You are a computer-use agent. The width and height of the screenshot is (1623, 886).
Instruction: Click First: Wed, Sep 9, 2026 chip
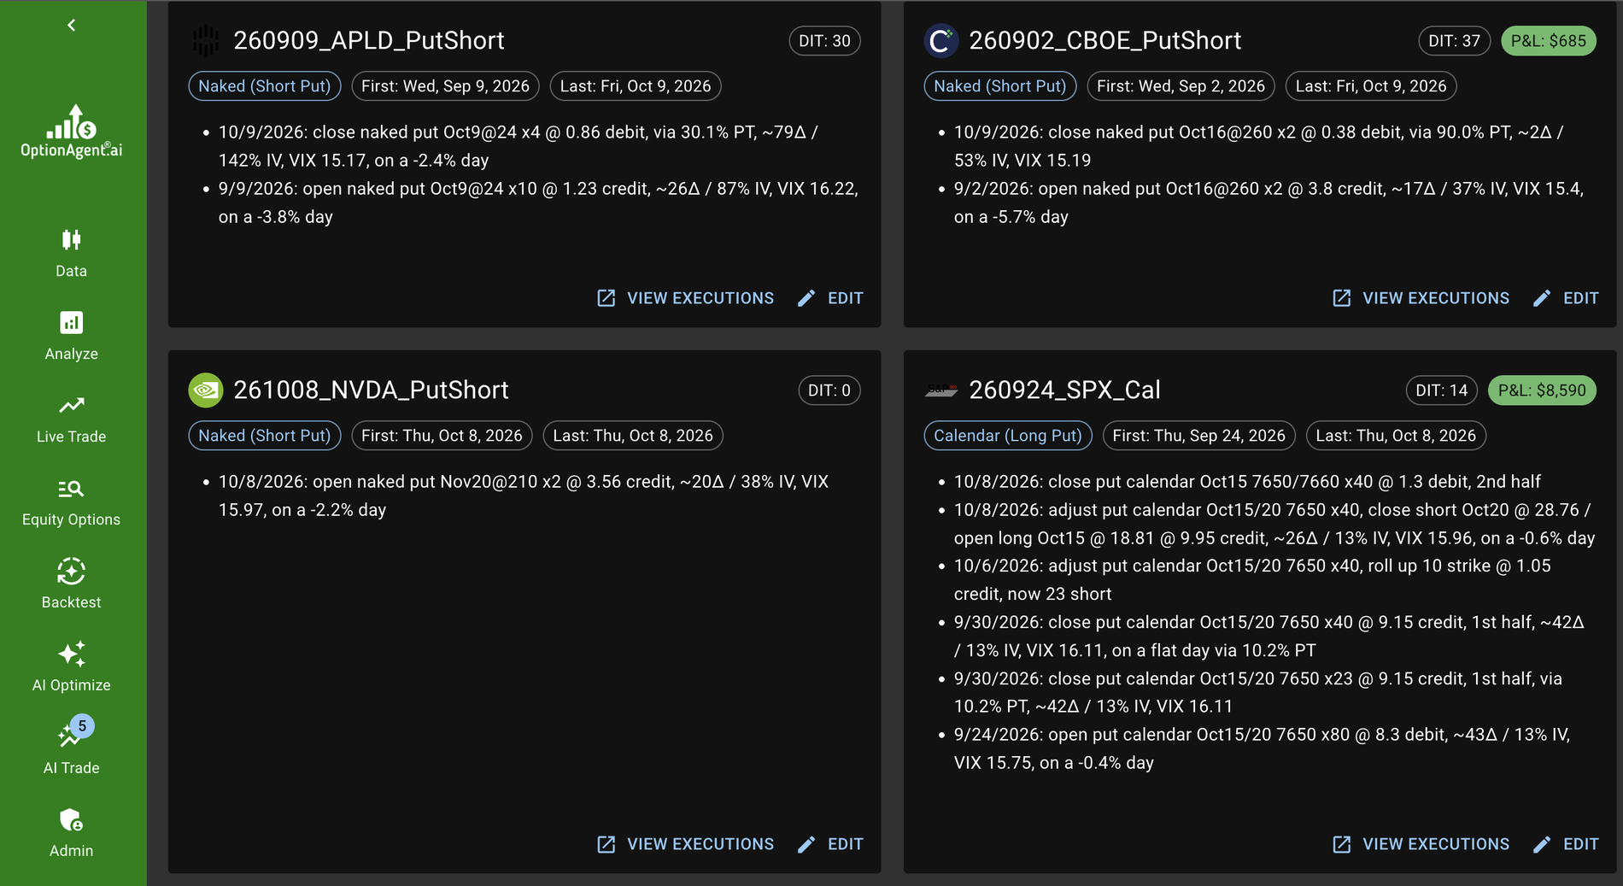[445, 86]
